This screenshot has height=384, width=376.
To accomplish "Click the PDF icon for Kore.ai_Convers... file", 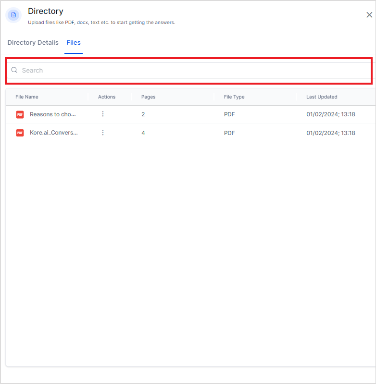I will click(20, 133).
